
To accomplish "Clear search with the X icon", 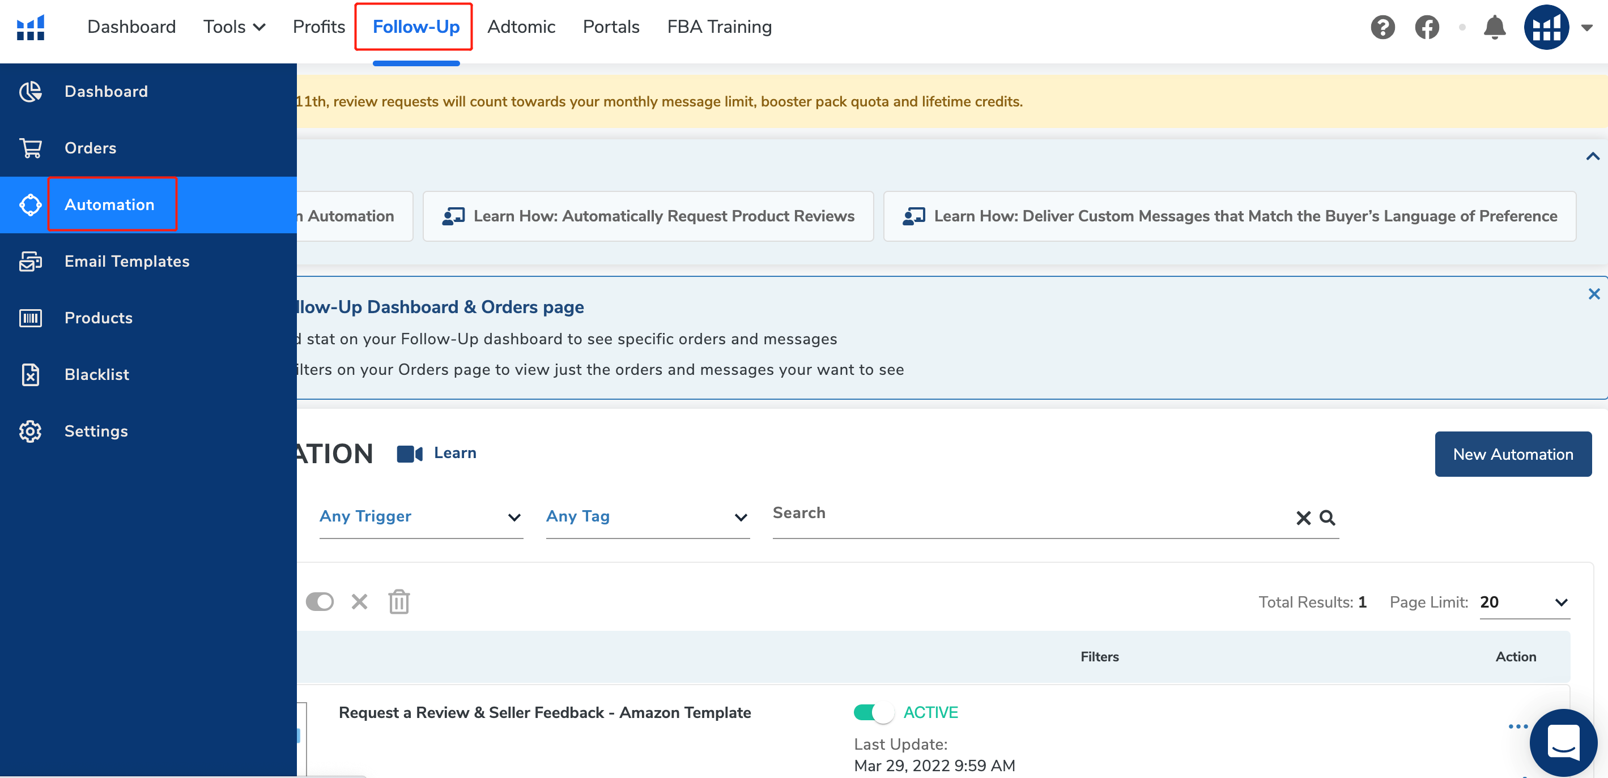I will (1303, 518).
